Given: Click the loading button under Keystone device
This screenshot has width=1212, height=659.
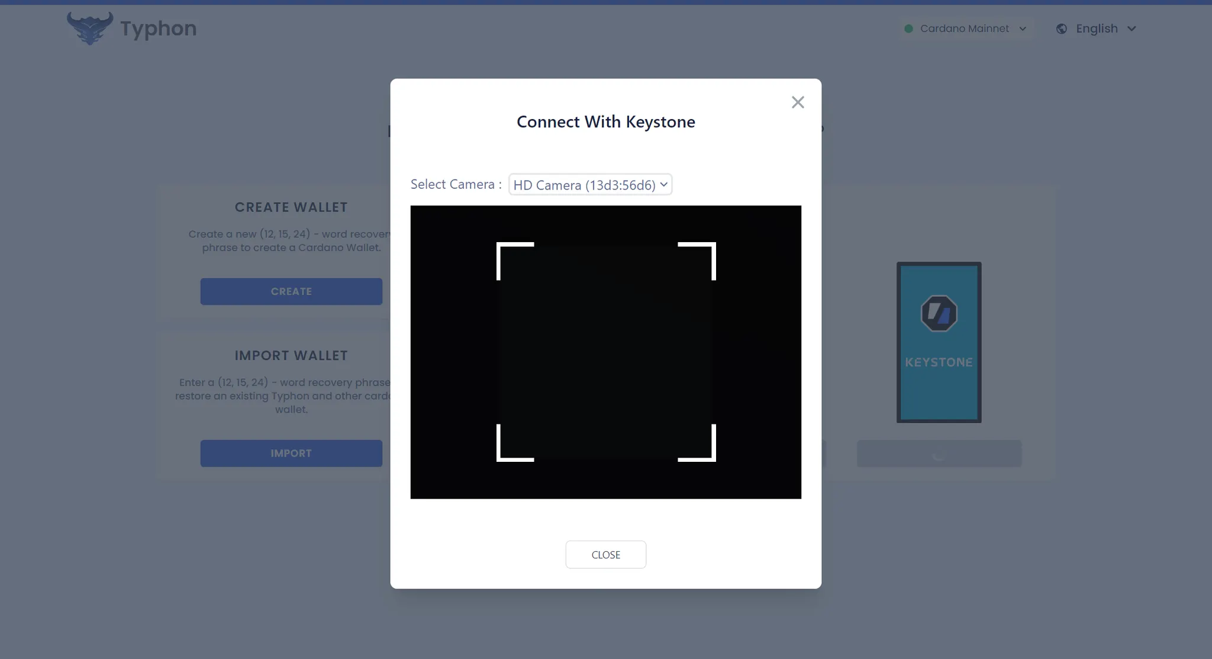Looking at the screenshot, I should [939, 454].
